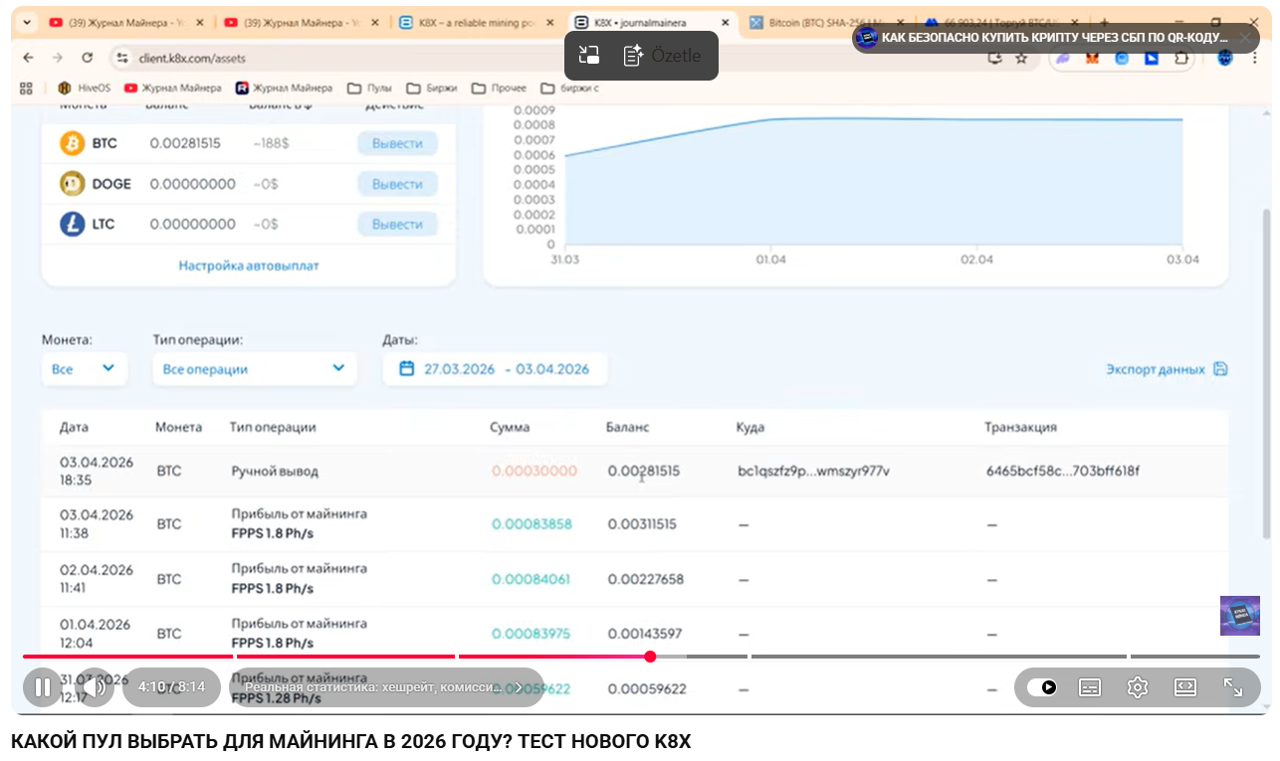Image resolution: width=1280 pixels, height=761 pixels.
Task: Close the 'K8X • journalmainera' tab
Action: click(x=726, y=23)
